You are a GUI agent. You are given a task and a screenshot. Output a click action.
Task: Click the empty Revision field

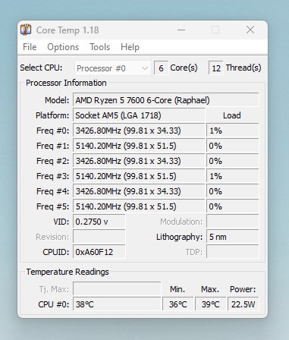(99, 237)
